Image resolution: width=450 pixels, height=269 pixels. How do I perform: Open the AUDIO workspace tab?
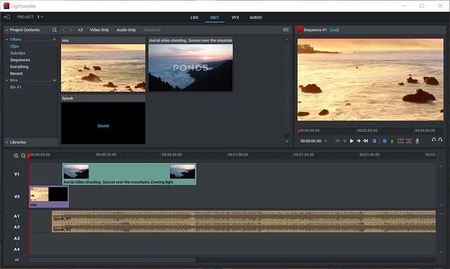[255, 17]
